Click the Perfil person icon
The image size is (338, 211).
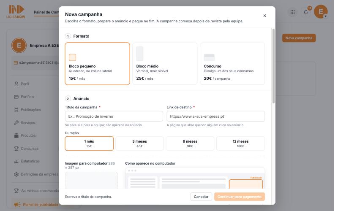(16, 84)
